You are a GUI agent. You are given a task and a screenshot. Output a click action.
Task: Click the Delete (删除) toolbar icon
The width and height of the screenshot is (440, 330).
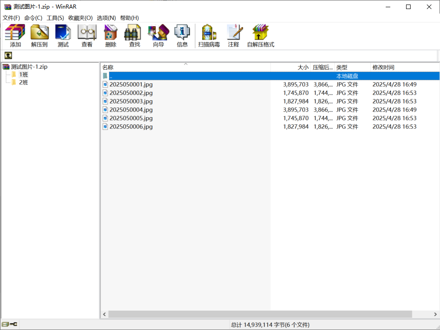pyautogui.click(x=110, y=36)
